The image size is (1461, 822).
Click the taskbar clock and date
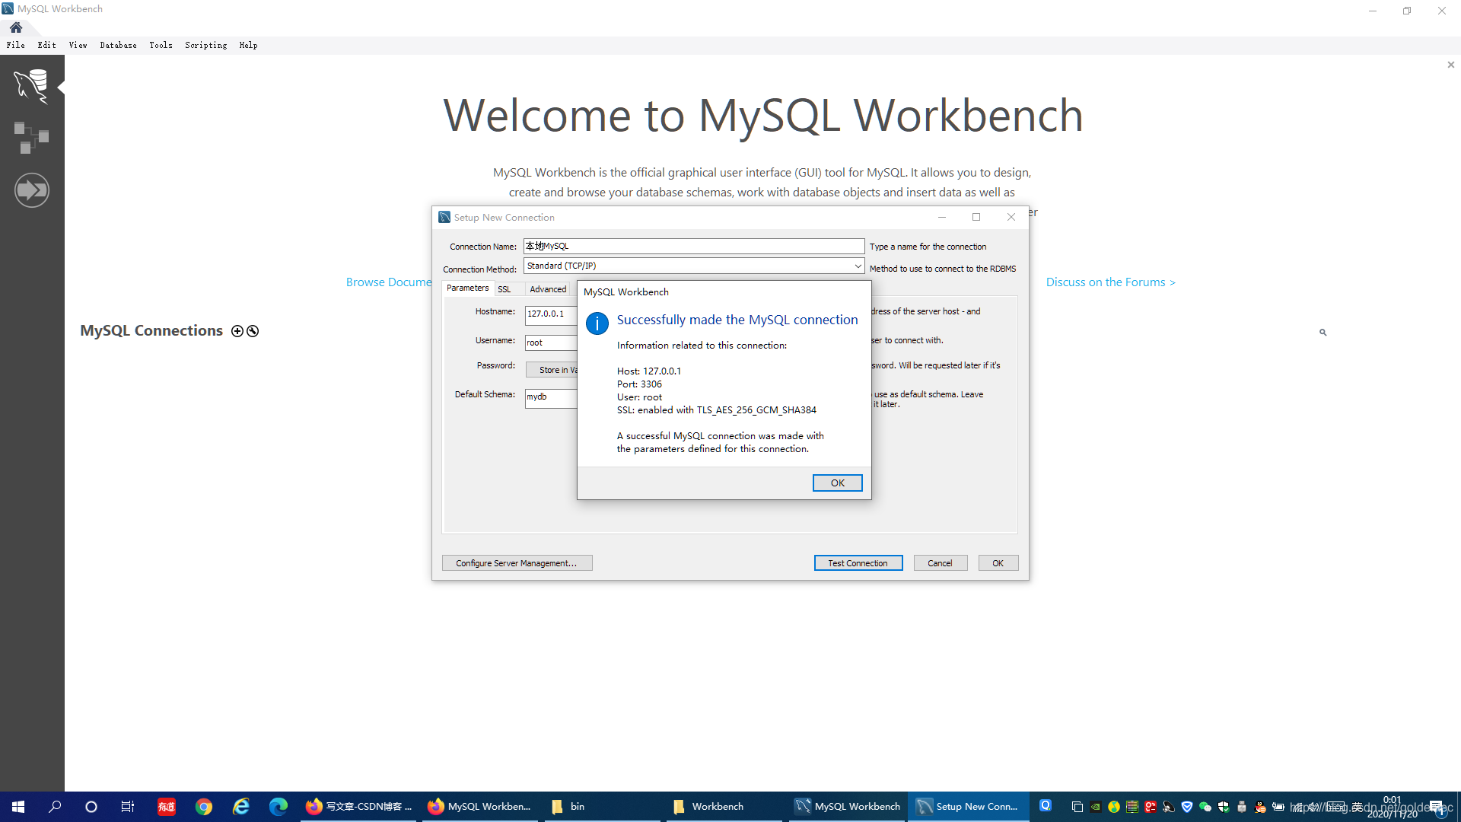pos(1393,807)
